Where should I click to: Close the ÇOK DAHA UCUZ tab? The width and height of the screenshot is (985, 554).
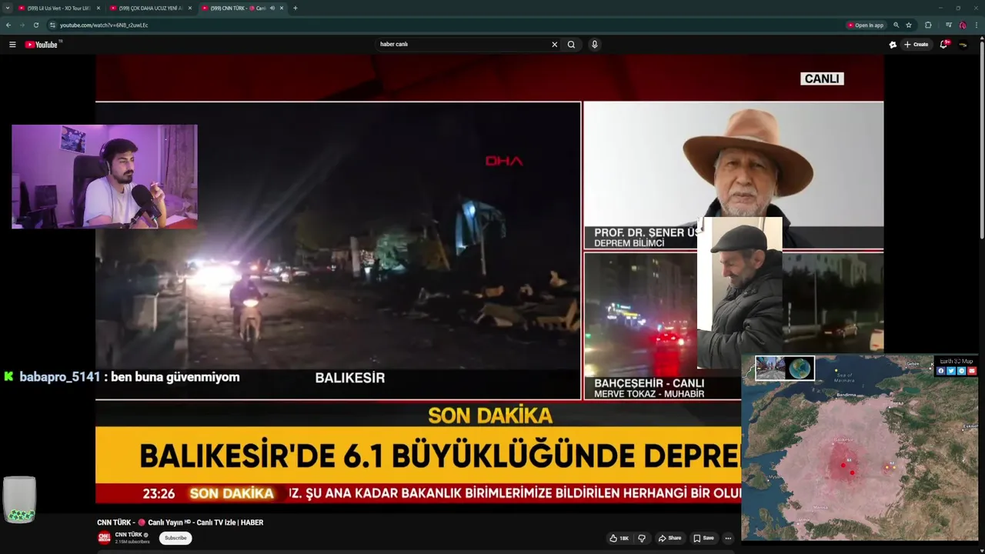point(190,8)
